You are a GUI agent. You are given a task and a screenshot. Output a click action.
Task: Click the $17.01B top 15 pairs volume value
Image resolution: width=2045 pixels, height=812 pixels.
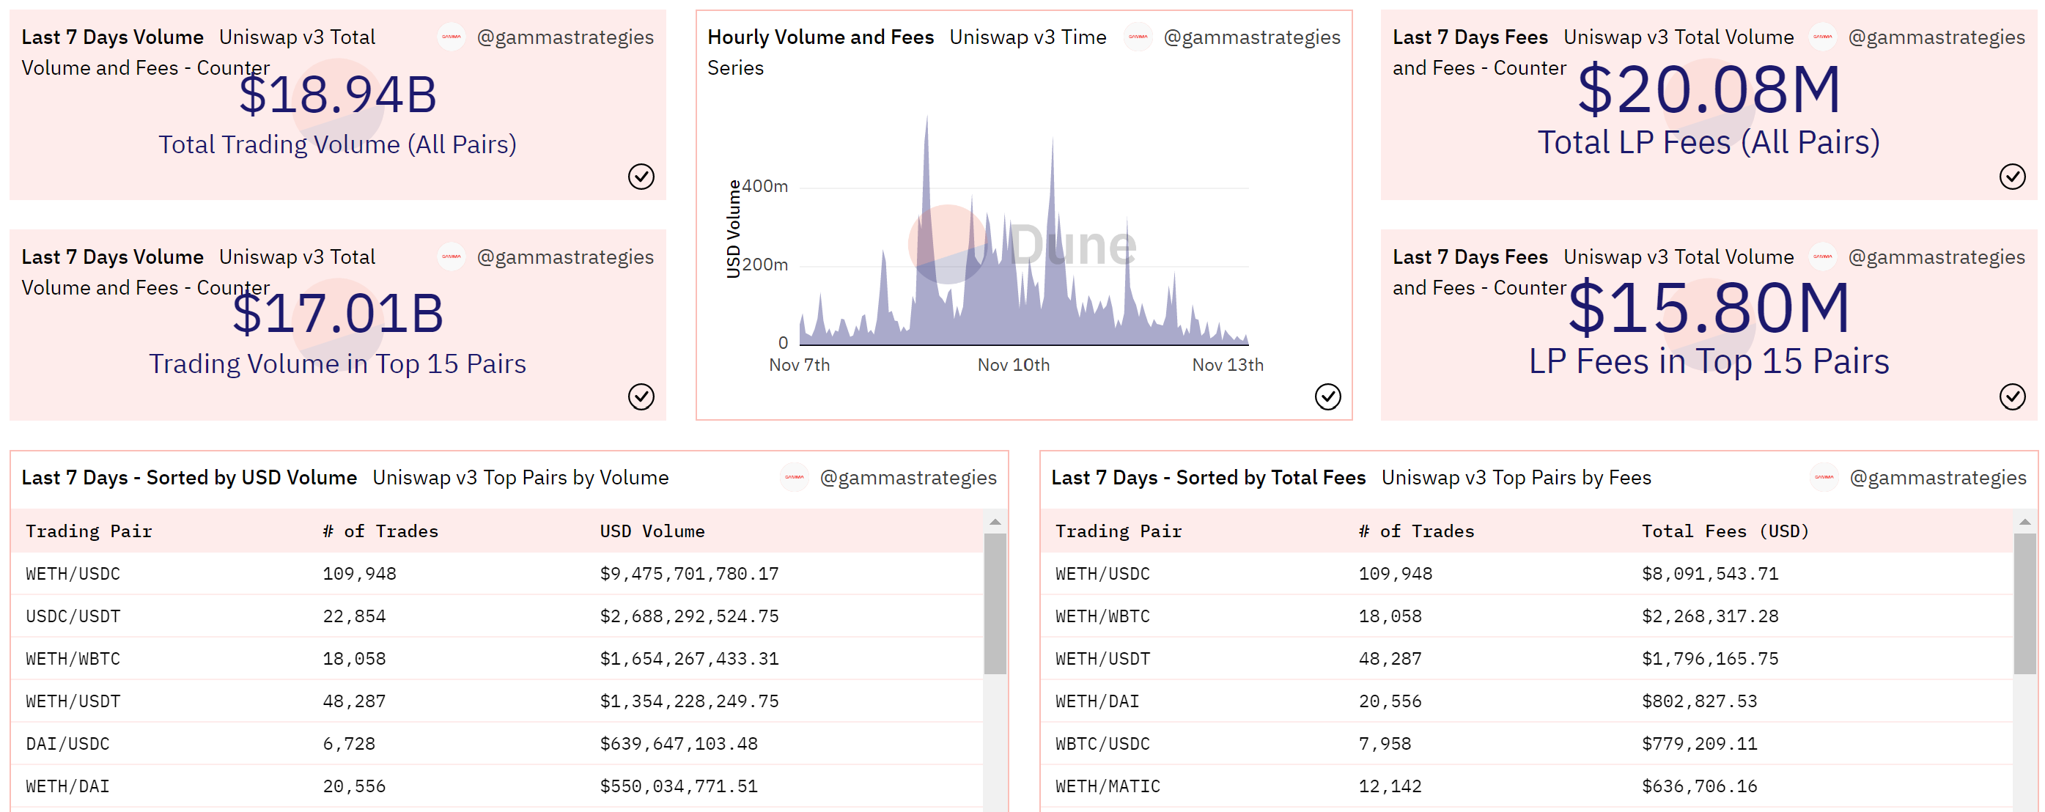(x=337, y=313)
